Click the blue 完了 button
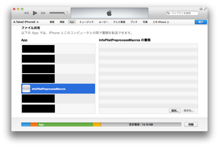This screenshot has height=147, width=219. click(201, 22)
